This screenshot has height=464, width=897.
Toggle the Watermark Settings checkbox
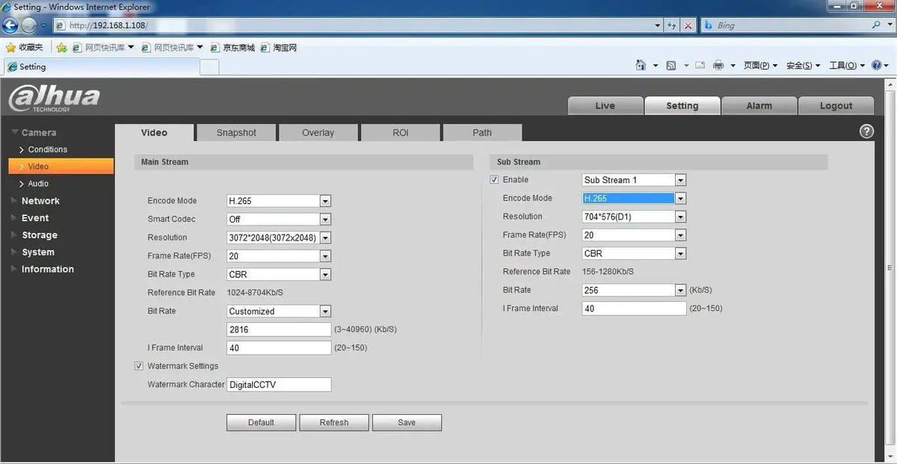[139, 366]
